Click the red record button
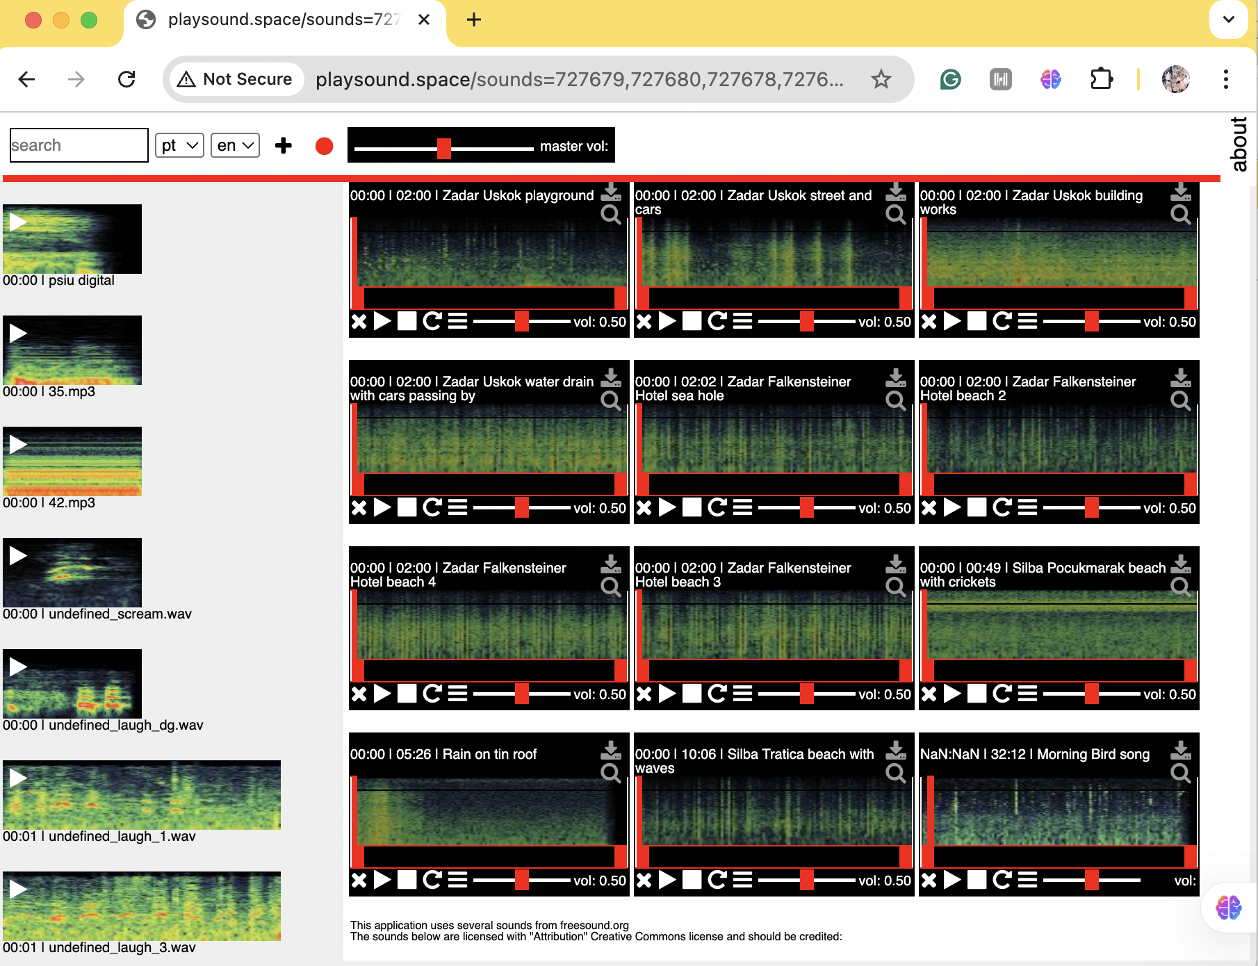Image resolution: width=1258 pixels, height=966 pixels. point(324,146)
